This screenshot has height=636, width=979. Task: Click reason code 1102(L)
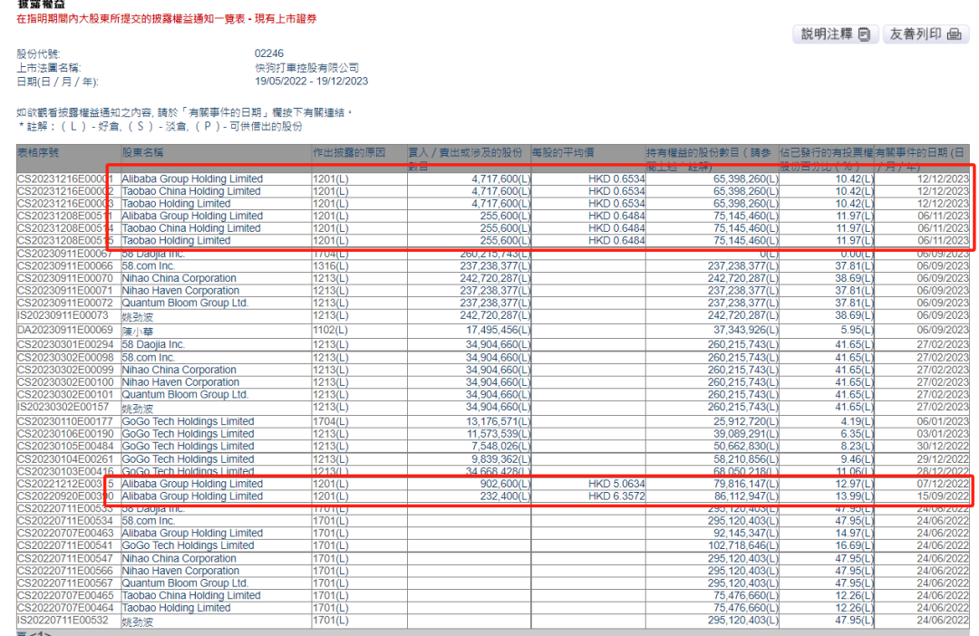coord(330,330)
